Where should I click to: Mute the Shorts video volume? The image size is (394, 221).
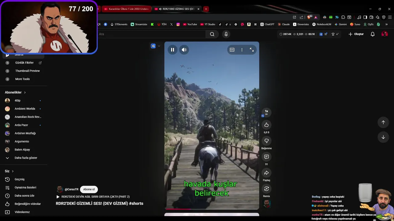tap(184, 50)
